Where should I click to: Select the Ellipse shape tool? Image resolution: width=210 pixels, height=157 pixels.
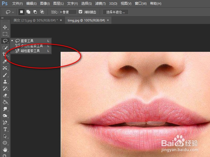coord(5,143)
